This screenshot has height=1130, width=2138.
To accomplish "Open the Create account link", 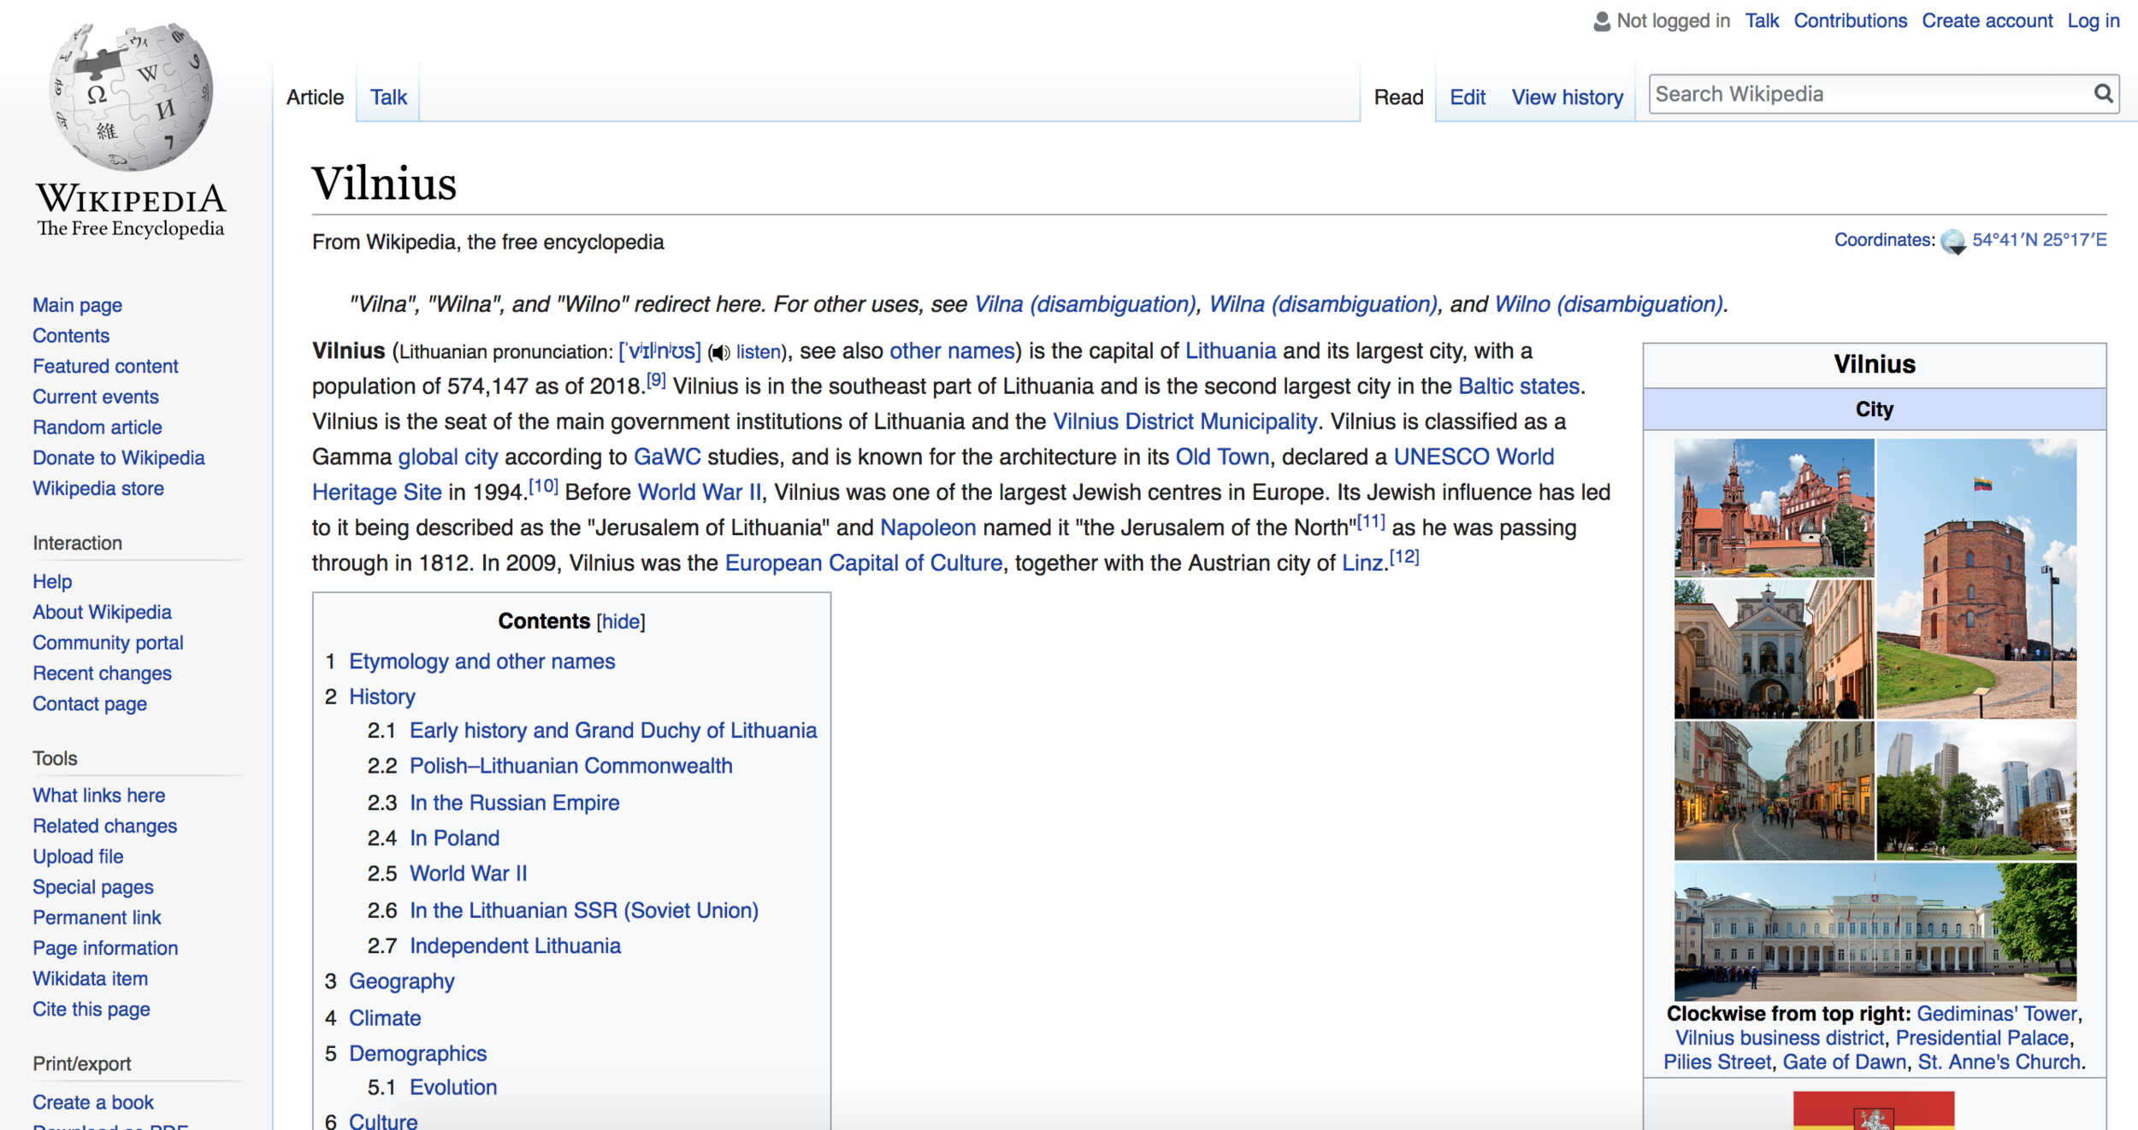I will coord(1987,21).
